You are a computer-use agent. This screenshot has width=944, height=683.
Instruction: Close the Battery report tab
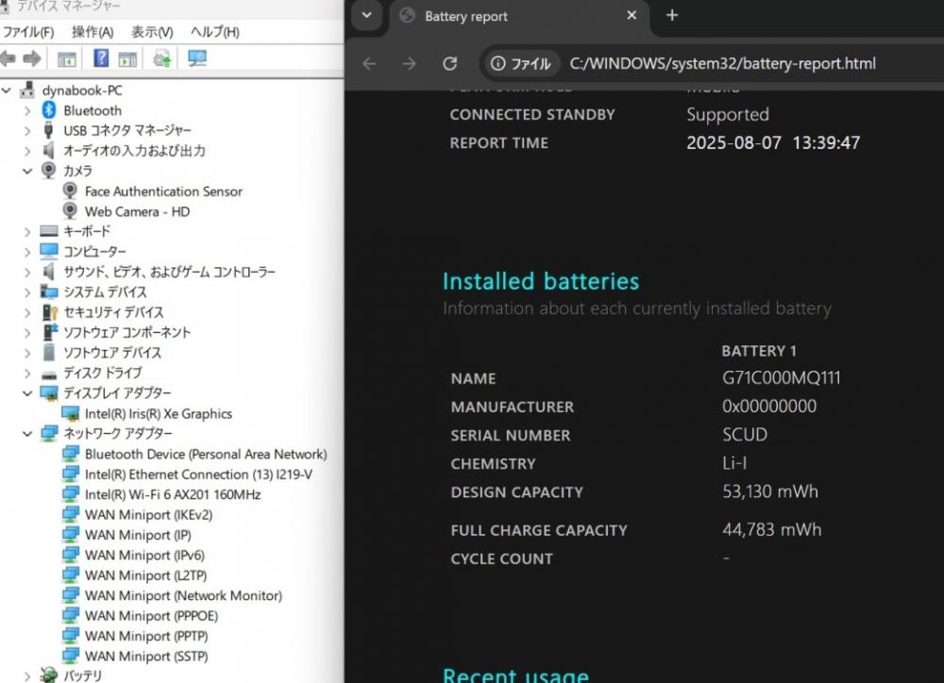coord(632,15)
